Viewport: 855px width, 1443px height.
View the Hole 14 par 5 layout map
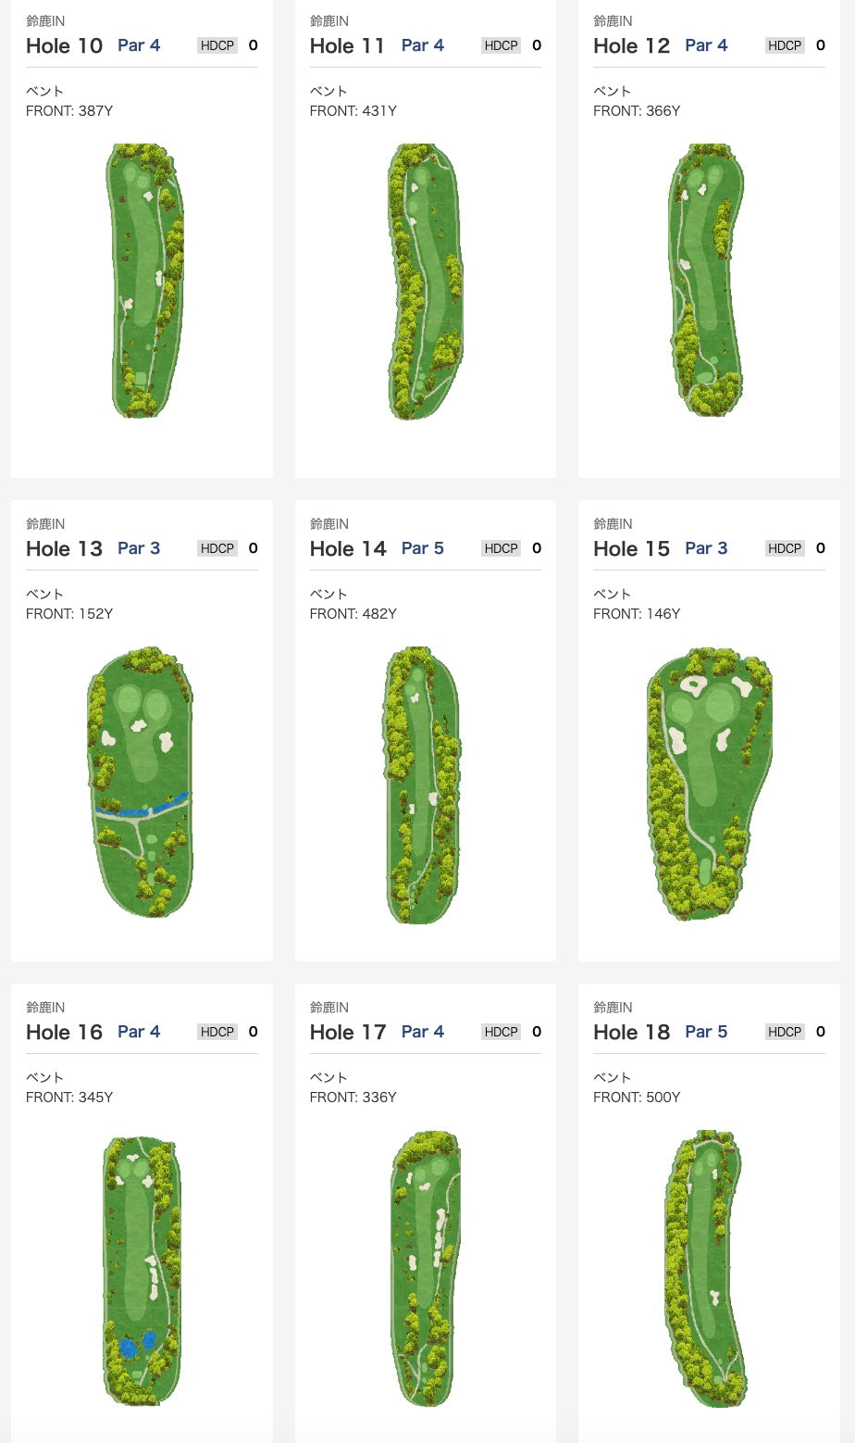pyautogui.click(x=422, y=784)
